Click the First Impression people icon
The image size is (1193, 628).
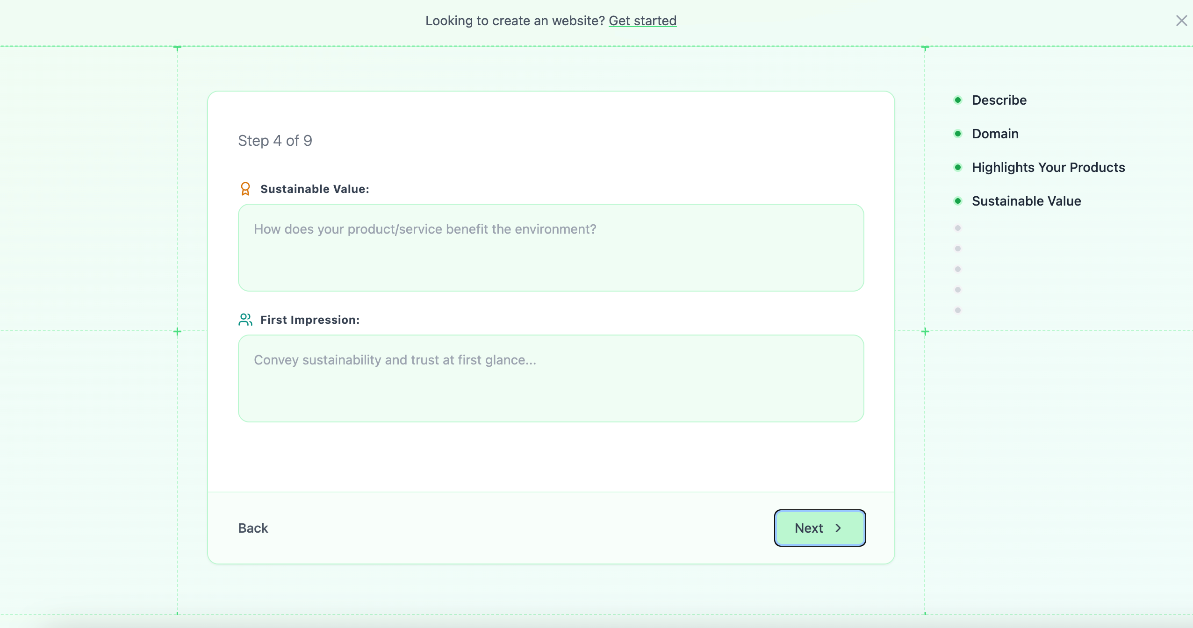click(245, 320)
